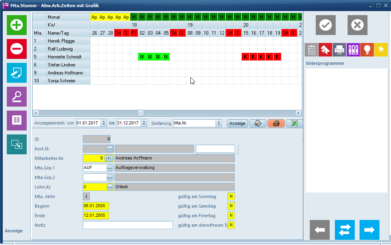
Task: Click the Anzeige button
Action: [237, 123]
